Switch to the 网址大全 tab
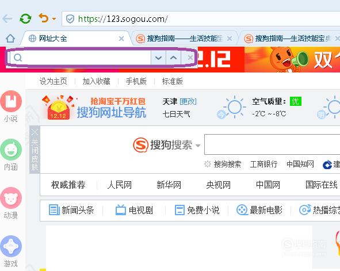Image resolution: width=340 pixels, height=271 pixels. pos(76,39)
